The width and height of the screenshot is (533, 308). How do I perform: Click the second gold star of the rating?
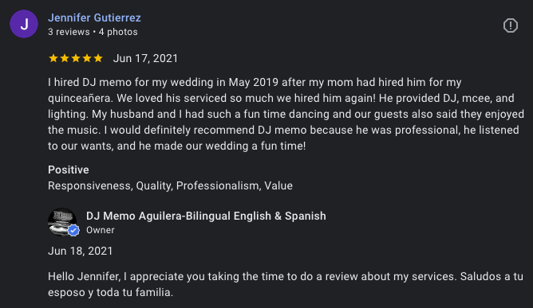[65, 58]
